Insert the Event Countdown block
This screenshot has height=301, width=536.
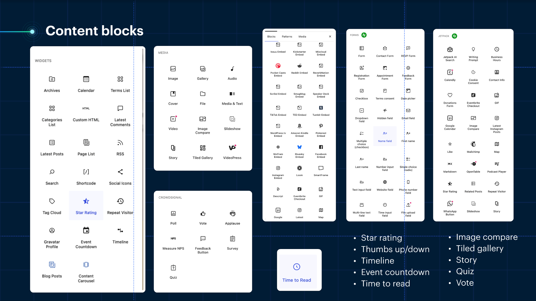click(x=86, y=238)
